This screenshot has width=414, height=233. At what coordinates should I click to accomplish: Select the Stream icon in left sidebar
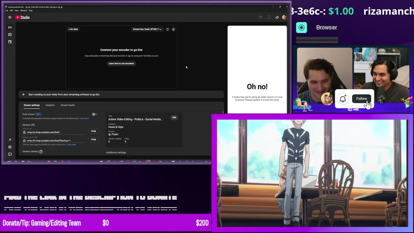[x=10, y=27]
